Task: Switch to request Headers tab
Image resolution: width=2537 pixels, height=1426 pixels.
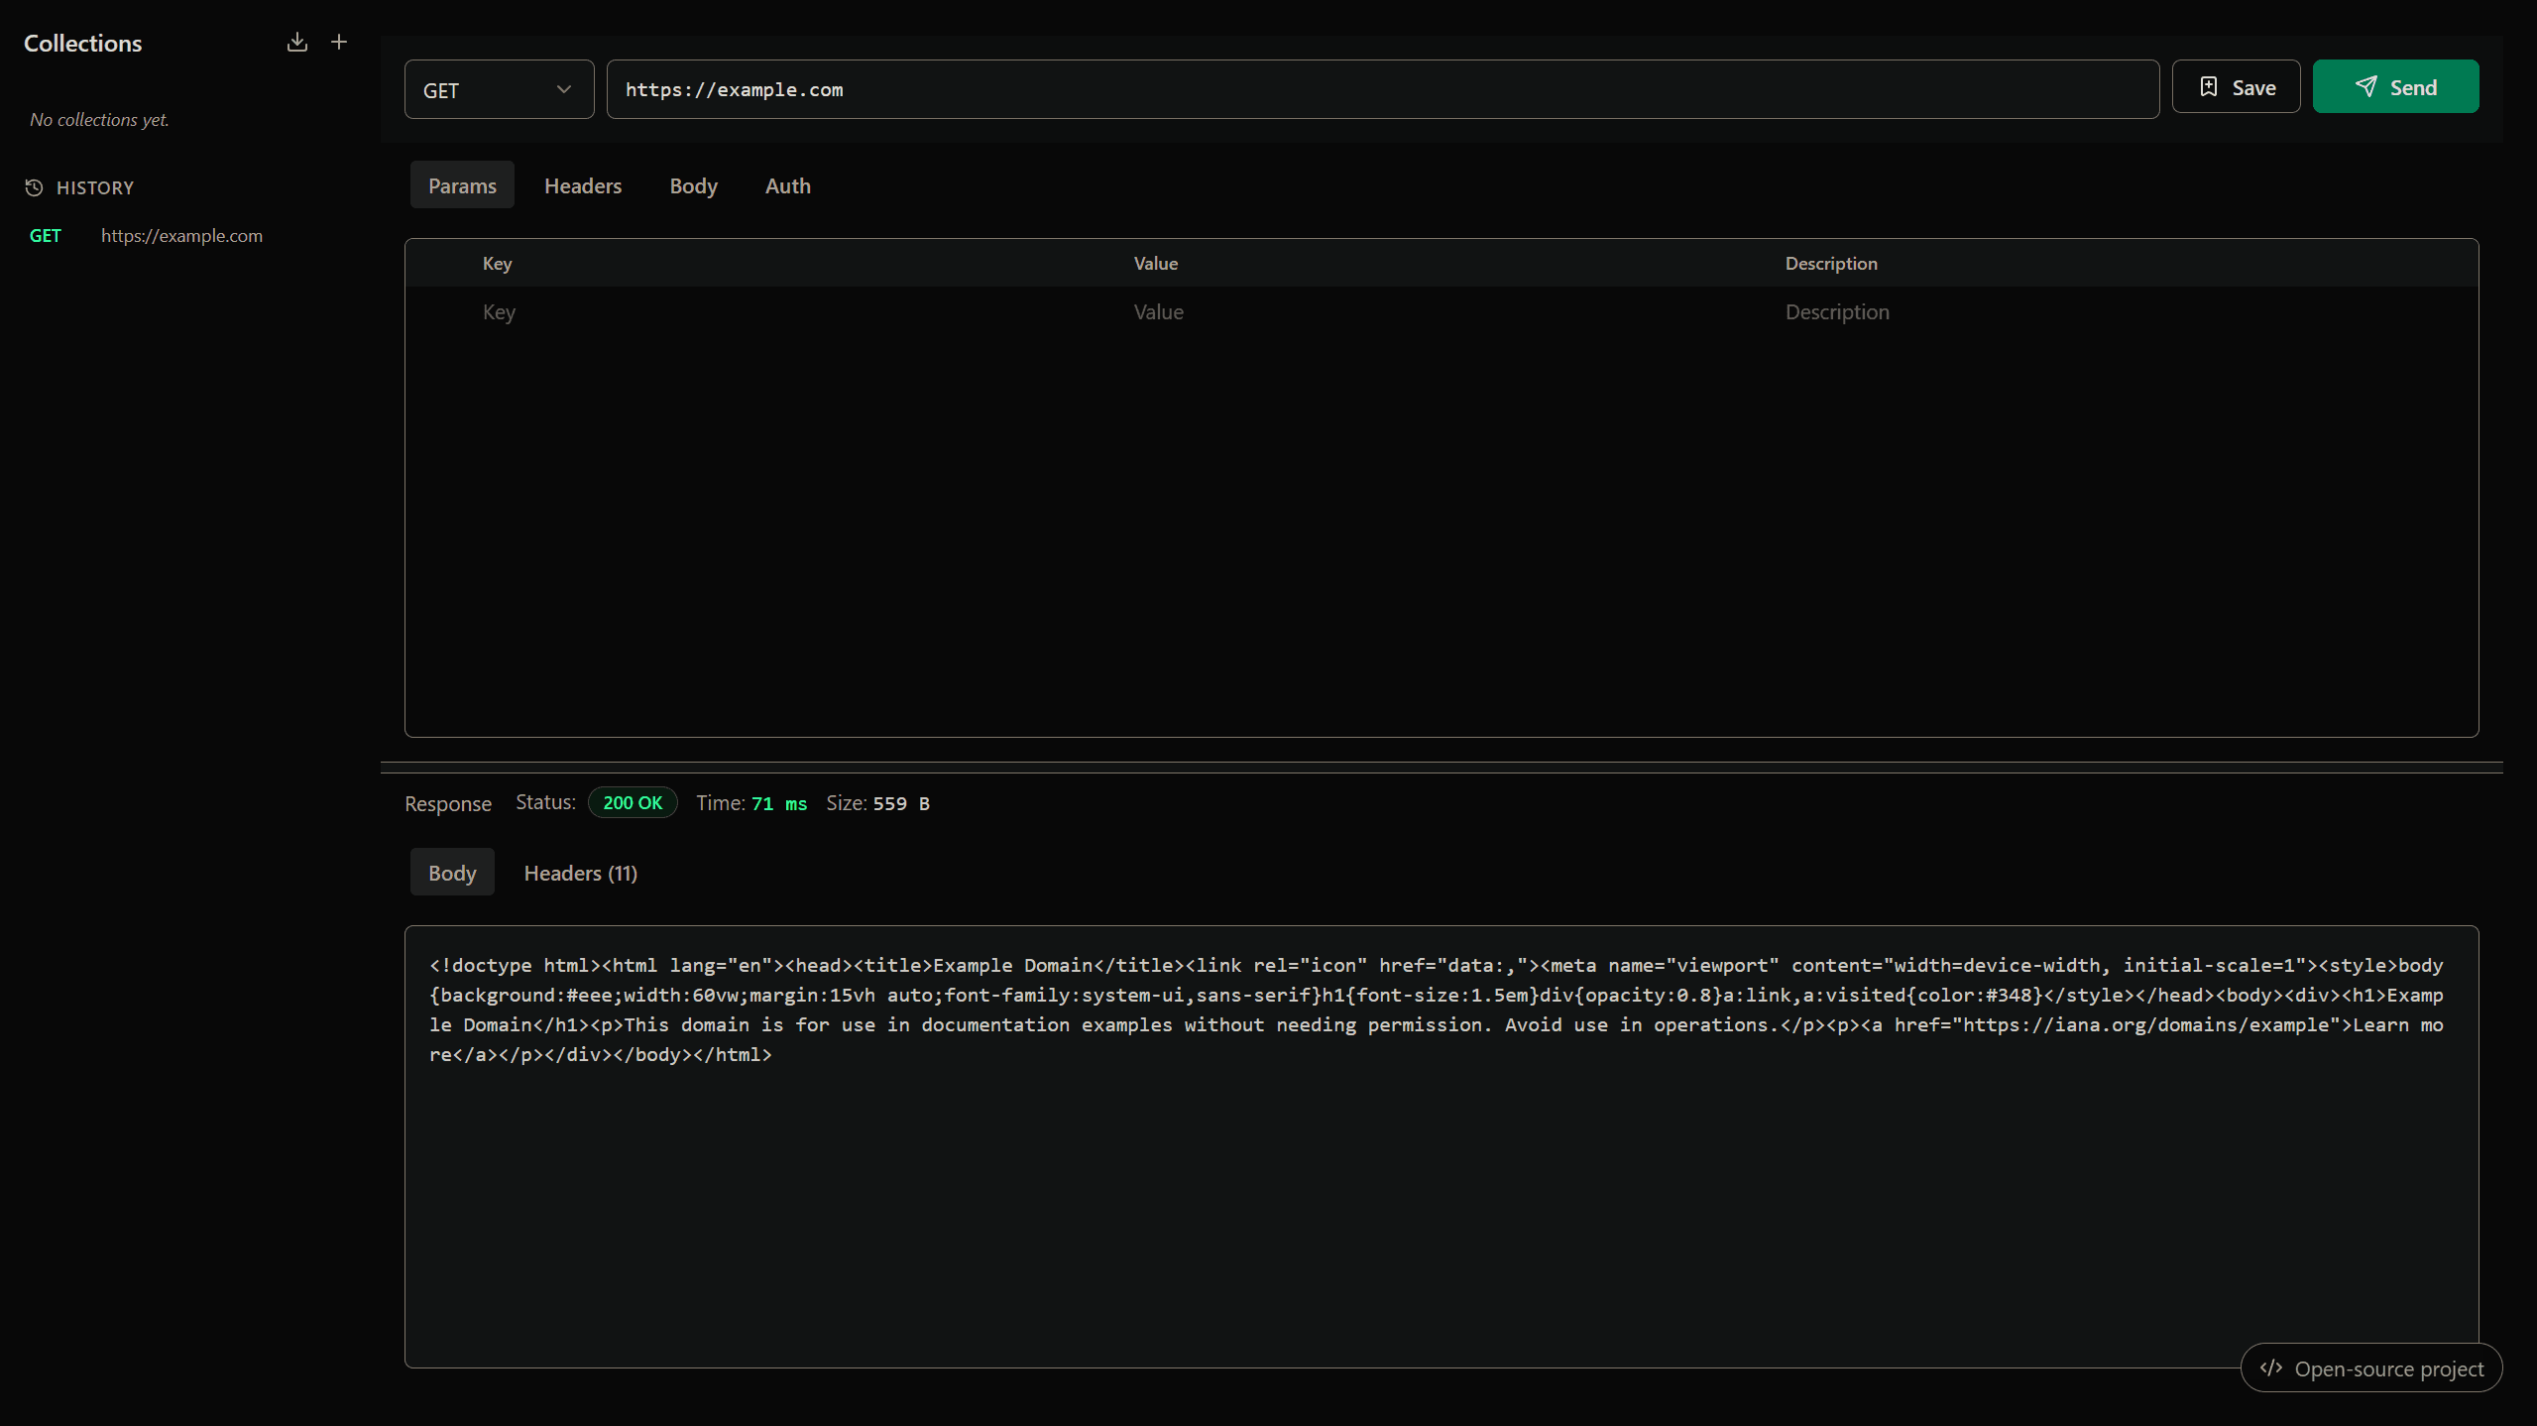Action: (583, 185)
